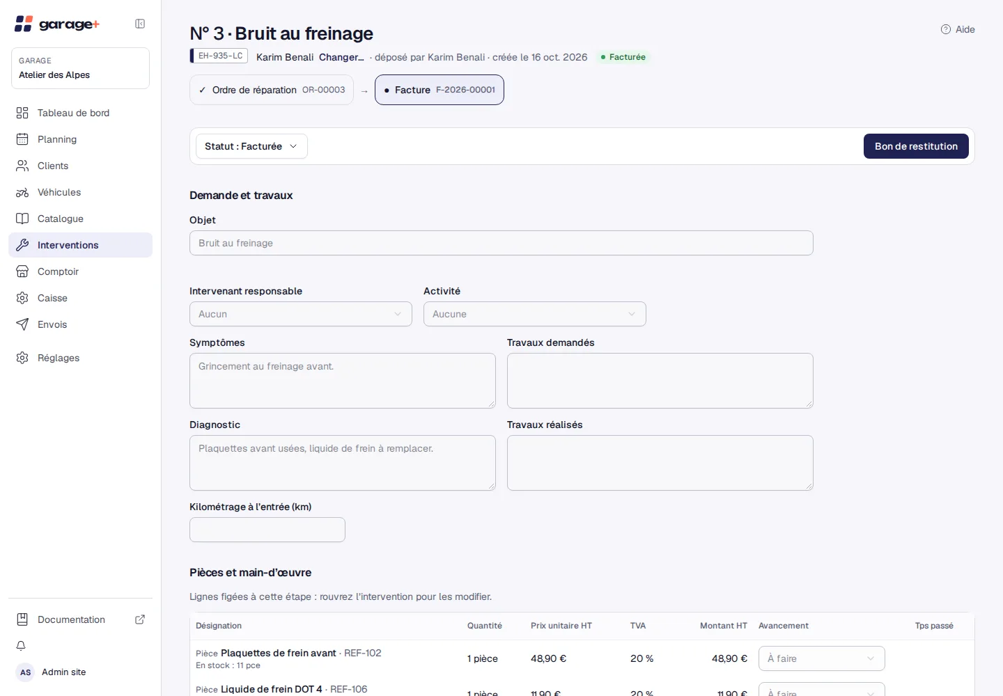1003x696 pixels.
Task: Click the EH-935-LC license plate badge
Action: tap(219, 56)
